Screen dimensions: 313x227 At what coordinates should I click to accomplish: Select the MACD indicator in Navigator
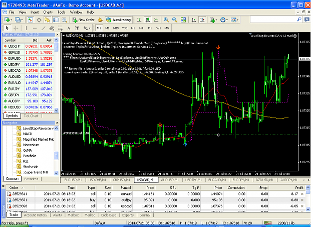click(x=28, y=134)
